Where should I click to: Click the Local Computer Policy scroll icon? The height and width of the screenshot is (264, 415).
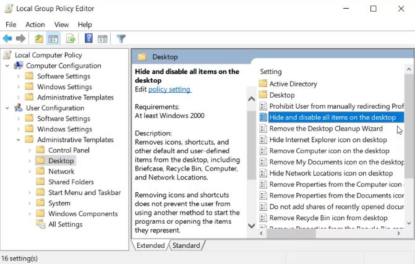(7, 55)
